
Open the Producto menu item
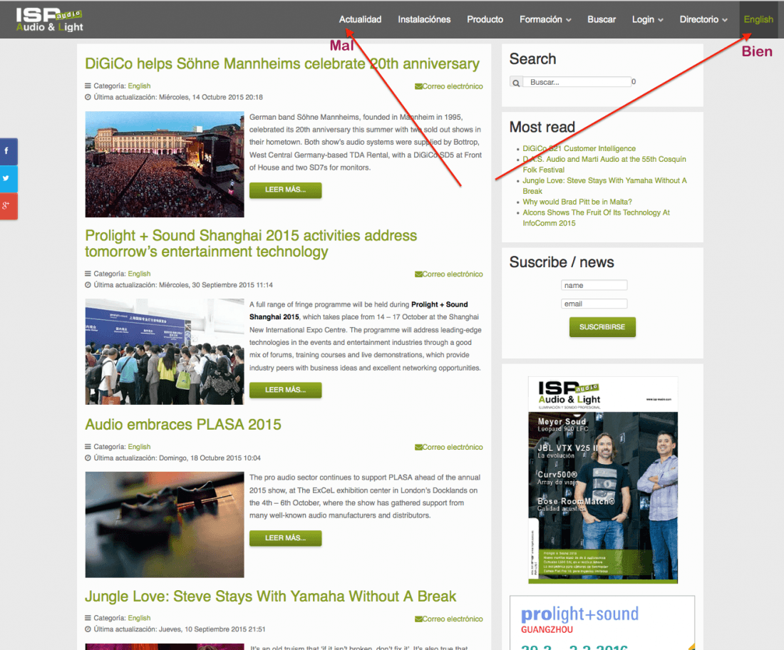(485, 19)
